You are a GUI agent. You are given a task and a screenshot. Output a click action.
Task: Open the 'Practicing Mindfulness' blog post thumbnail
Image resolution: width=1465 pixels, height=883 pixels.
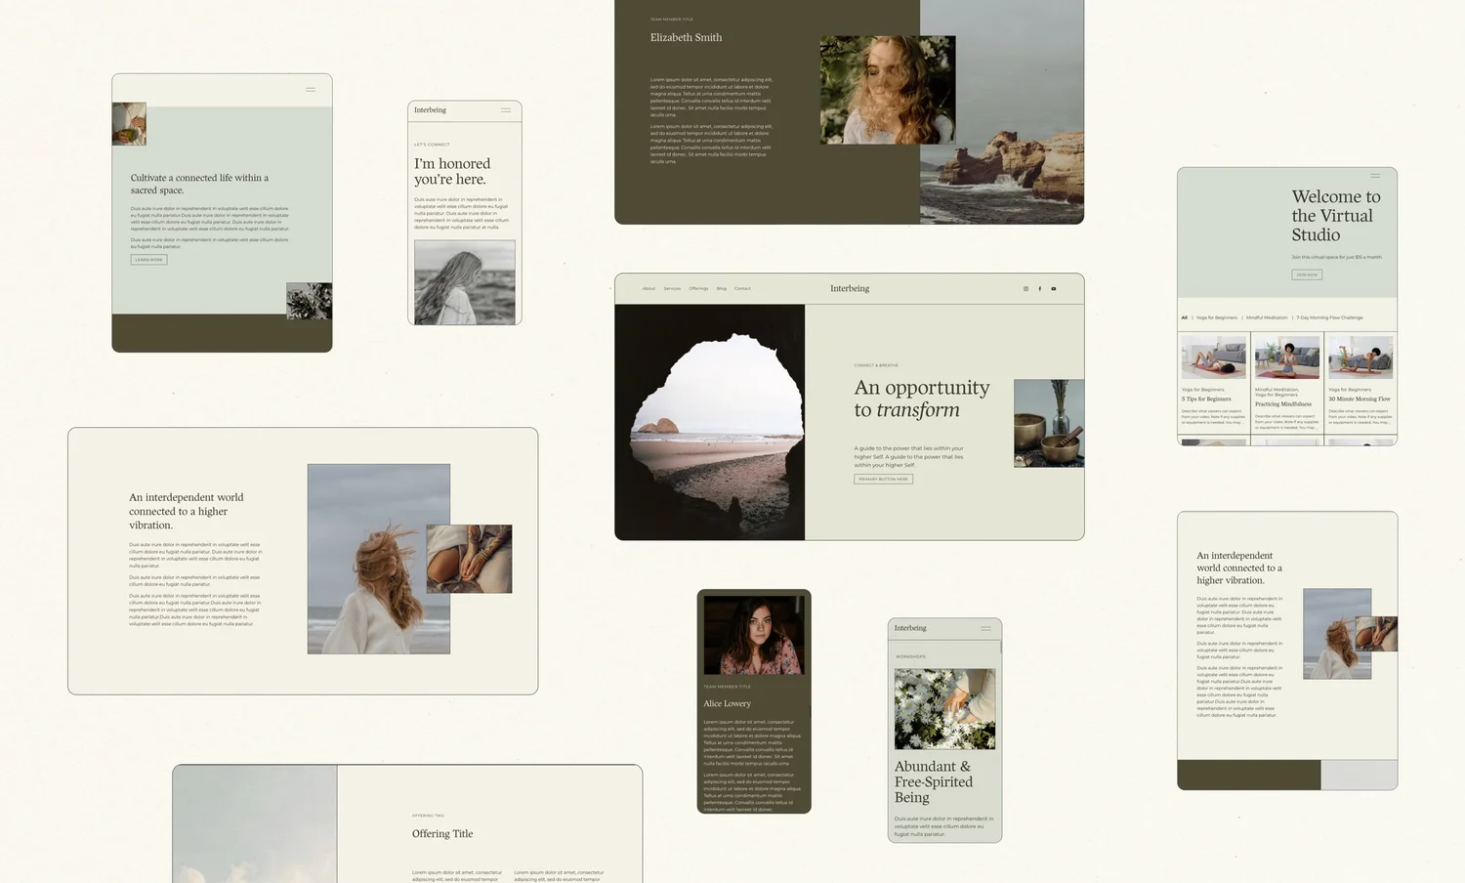(x=1286, y=357)
